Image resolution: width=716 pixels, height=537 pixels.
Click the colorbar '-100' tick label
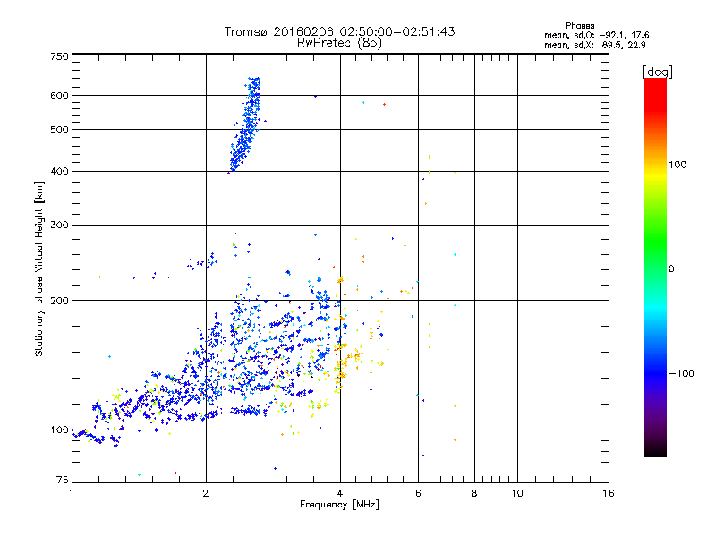(681, 373)
